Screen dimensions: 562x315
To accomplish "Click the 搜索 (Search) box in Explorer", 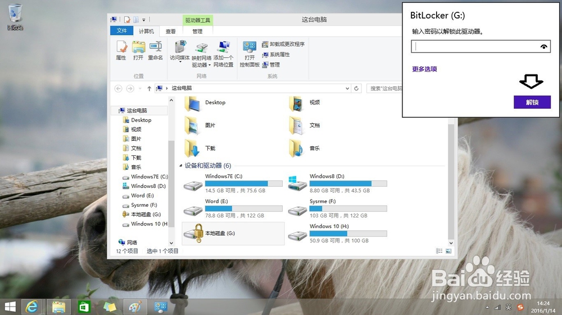I will (x=384, y=89).
